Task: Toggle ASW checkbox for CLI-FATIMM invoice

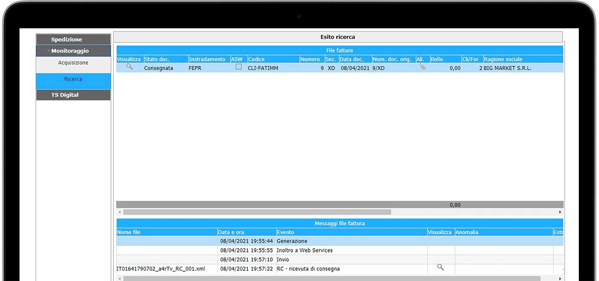Action: (x=239, y=67)
